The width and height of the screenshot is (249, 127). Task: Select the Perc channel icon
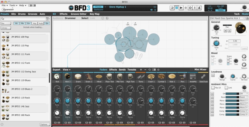182,76
